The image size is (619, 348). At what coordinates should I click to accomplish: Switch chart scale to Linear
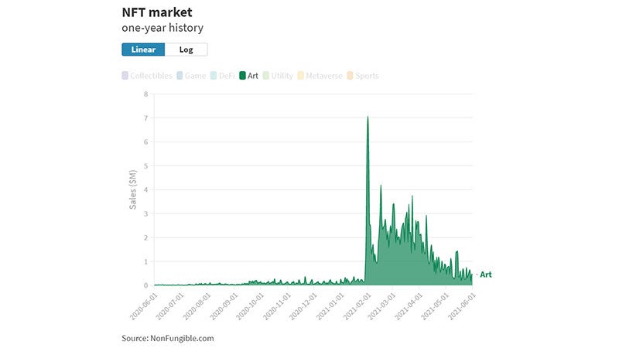143,49
